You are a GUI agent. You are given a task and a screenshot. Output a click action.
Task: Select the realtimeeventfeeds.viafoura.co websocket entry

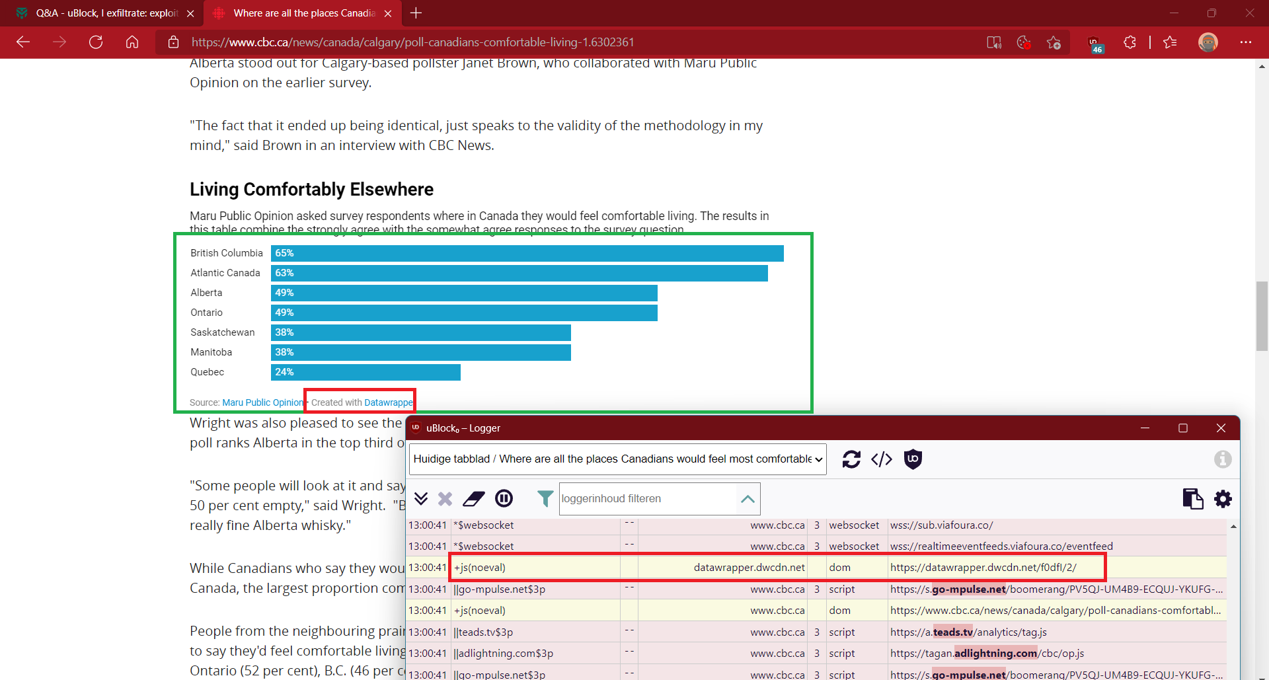816,546
